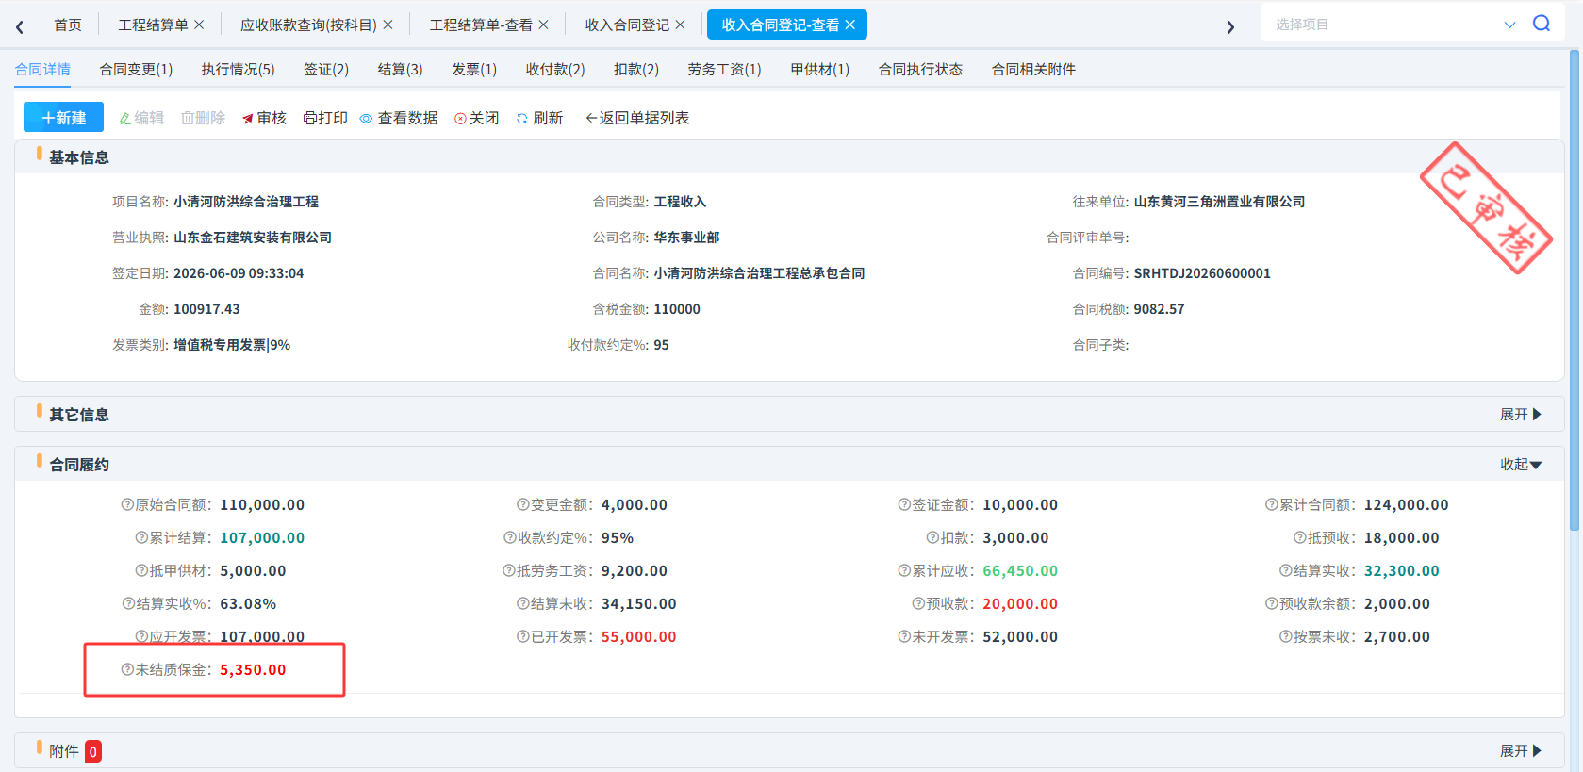Click the 累计结算 value 107,000.00
1583x772 pixels.
click(x=262, y=538)
